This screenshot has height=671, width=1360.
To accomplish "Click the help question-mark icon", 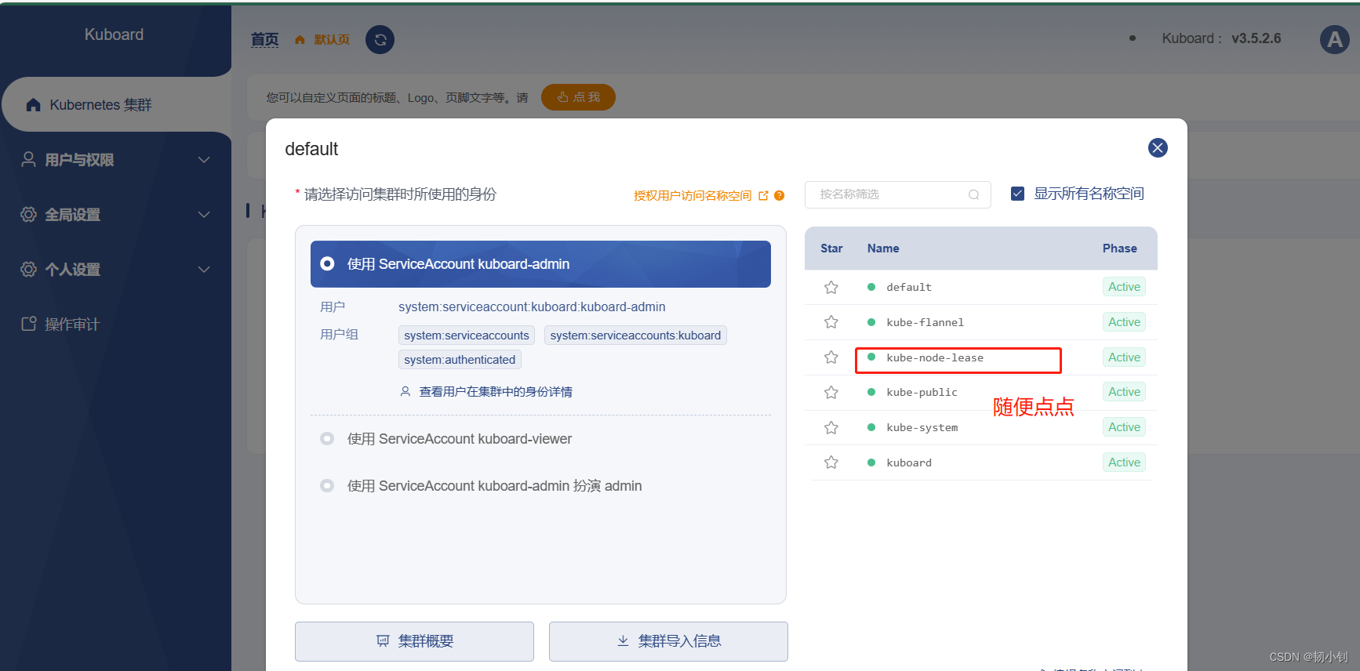I will click(779, 195).
